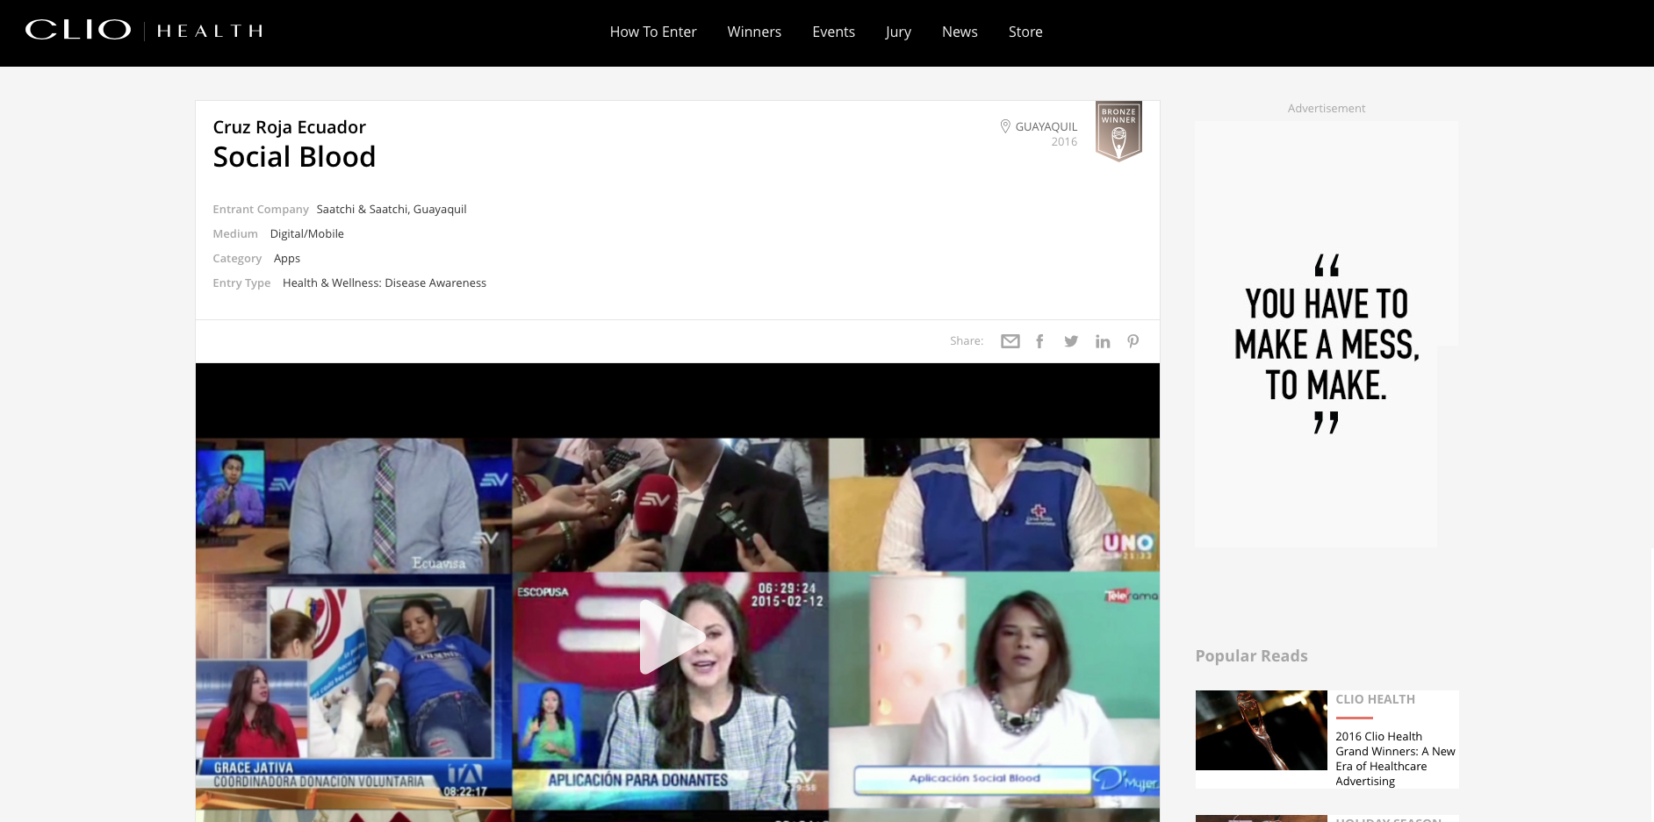This screenshot has height=822, width=1654.
Task: Open the News section
Action: point(960,32)
